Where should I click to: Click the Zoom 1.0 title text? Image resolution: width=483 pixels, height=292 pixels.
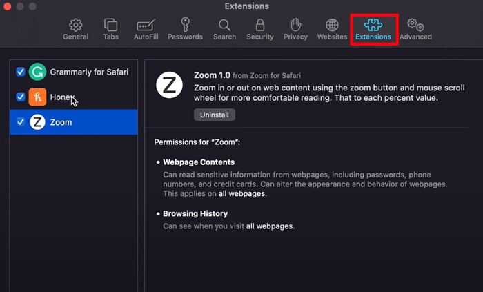click(x=212, y=75)
